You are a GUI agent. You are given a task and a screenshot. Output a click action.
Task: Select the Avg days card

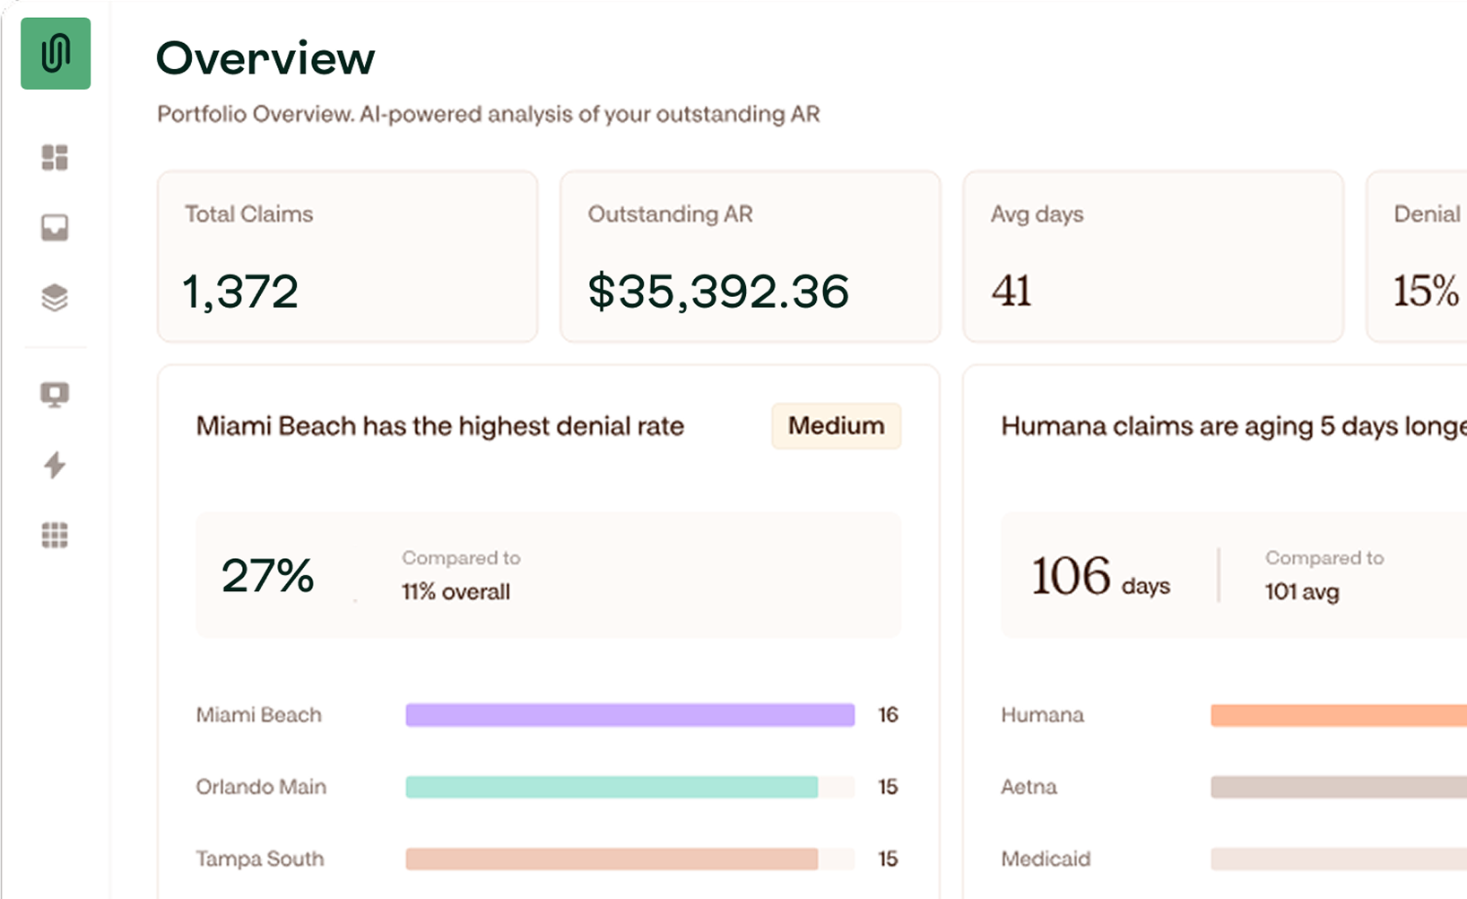(x=1153, y=257)
